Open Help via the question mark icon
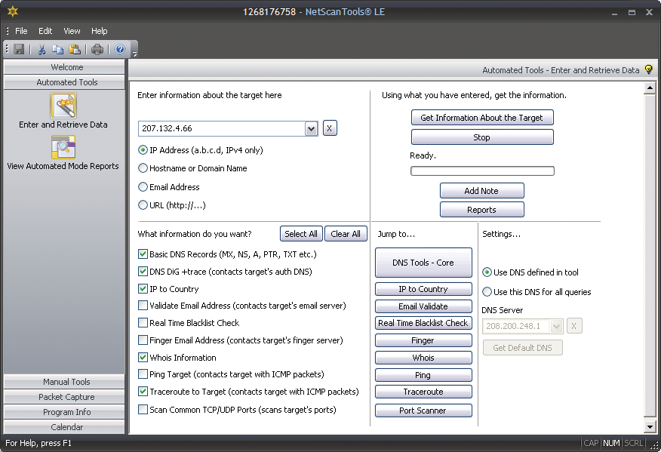 click(x=119, y=50)
